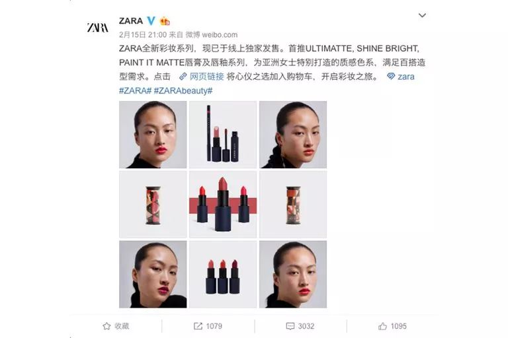Viewport: 508px width, 338px height.
Task: Open the #ZARAbeauty# hashtag
Action: tap(183, 90)
